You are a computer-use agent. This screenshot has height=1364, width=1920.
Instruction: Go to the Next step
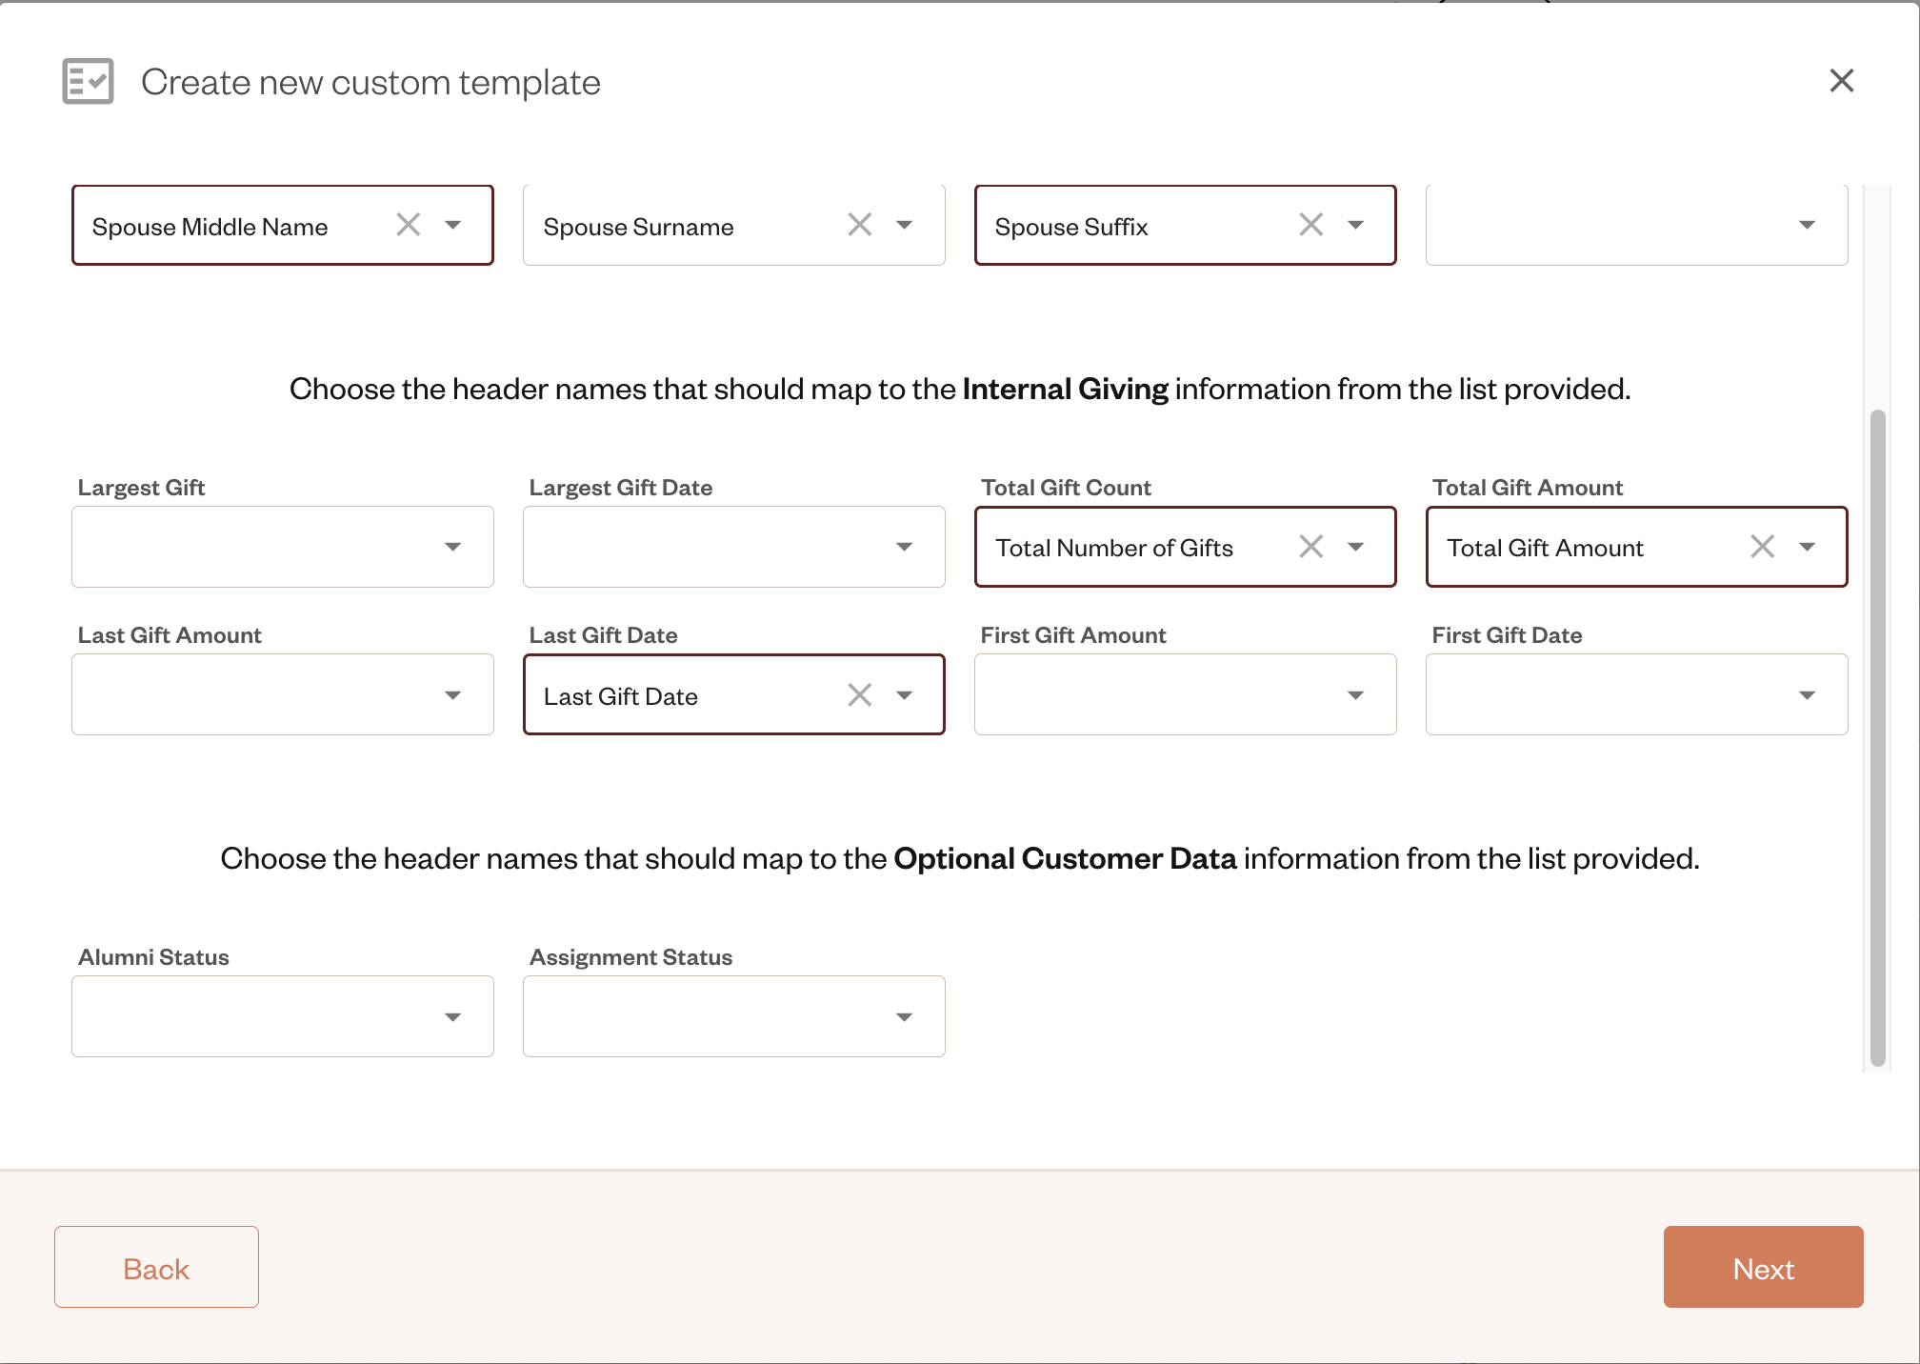tap(1764, 1267)
